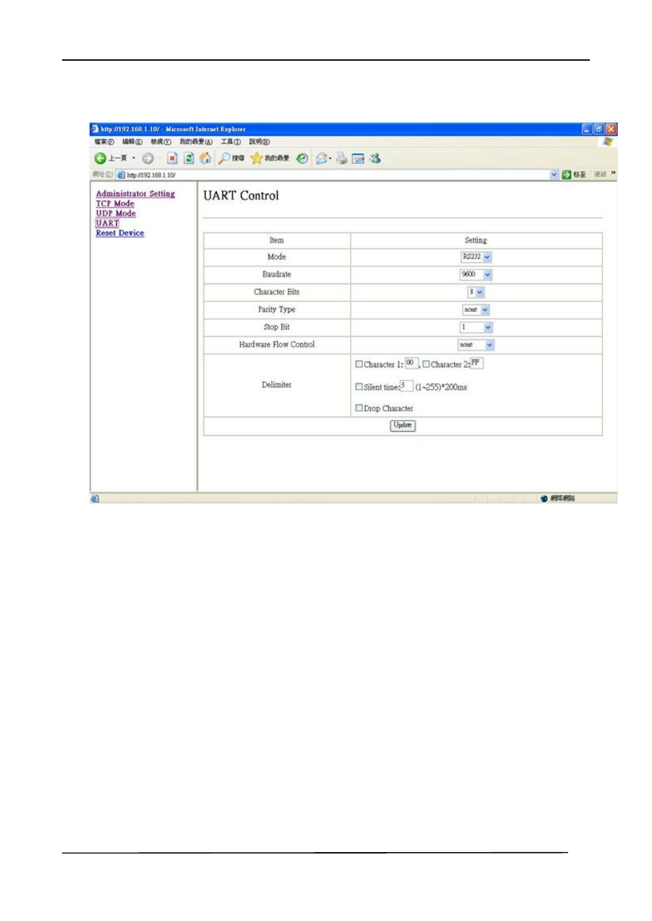Open the Edit menu

132,142
